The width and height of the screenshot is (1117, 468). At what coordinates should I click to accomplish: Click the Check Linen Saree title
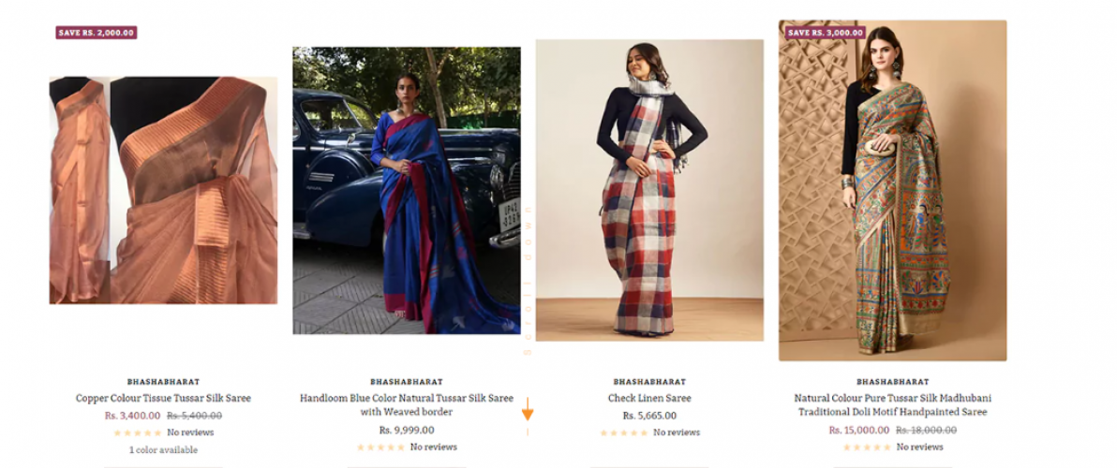[x=649, y=399]
